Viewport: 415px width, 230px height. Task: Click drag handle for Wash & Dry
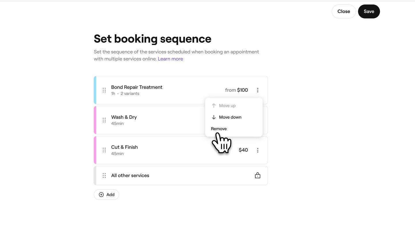click(104, 120)
